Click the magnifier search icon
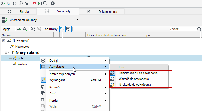This screenshot has width=202, height=111. 199,29
